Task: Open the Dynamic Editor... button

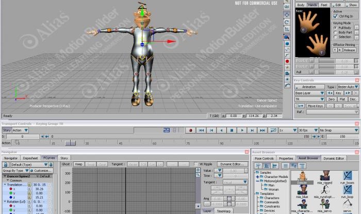Action: point(232,164)
